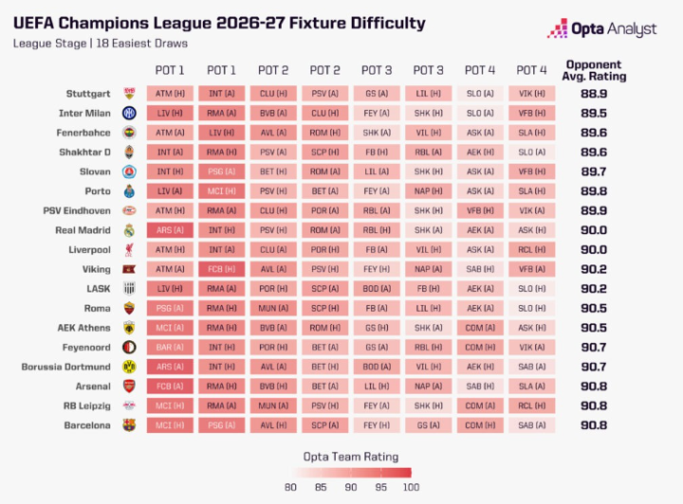Select the Real Madrid crest icon
This screenshot has width=683, height=504.
pos(129,230)
